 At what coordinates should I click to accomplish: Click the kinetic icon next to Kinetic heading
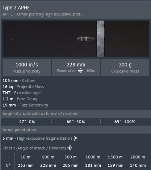click(x=70, y=148)
